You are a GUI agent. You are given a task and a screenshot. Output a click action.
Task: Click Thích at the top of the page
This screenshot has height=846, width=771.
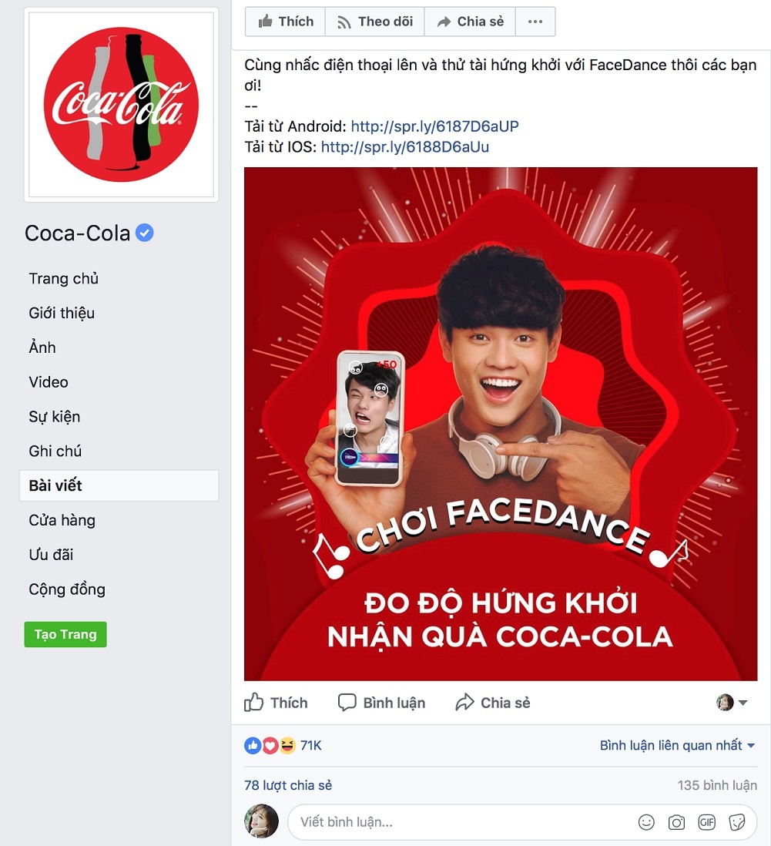[x=284, y=21]
